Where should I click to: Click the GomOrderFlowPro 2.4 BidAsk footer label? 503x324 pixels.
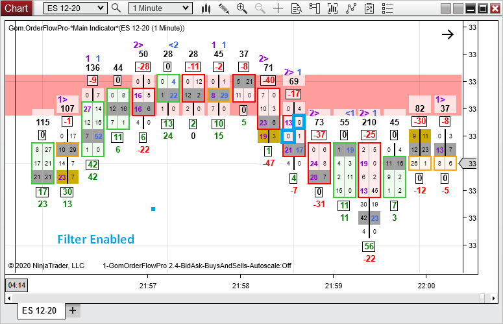[x=197, y=266]
